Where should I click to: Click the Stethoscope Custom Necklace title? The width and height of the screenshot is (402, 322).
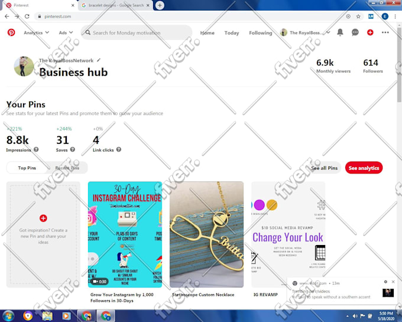(x=203, y=295)
